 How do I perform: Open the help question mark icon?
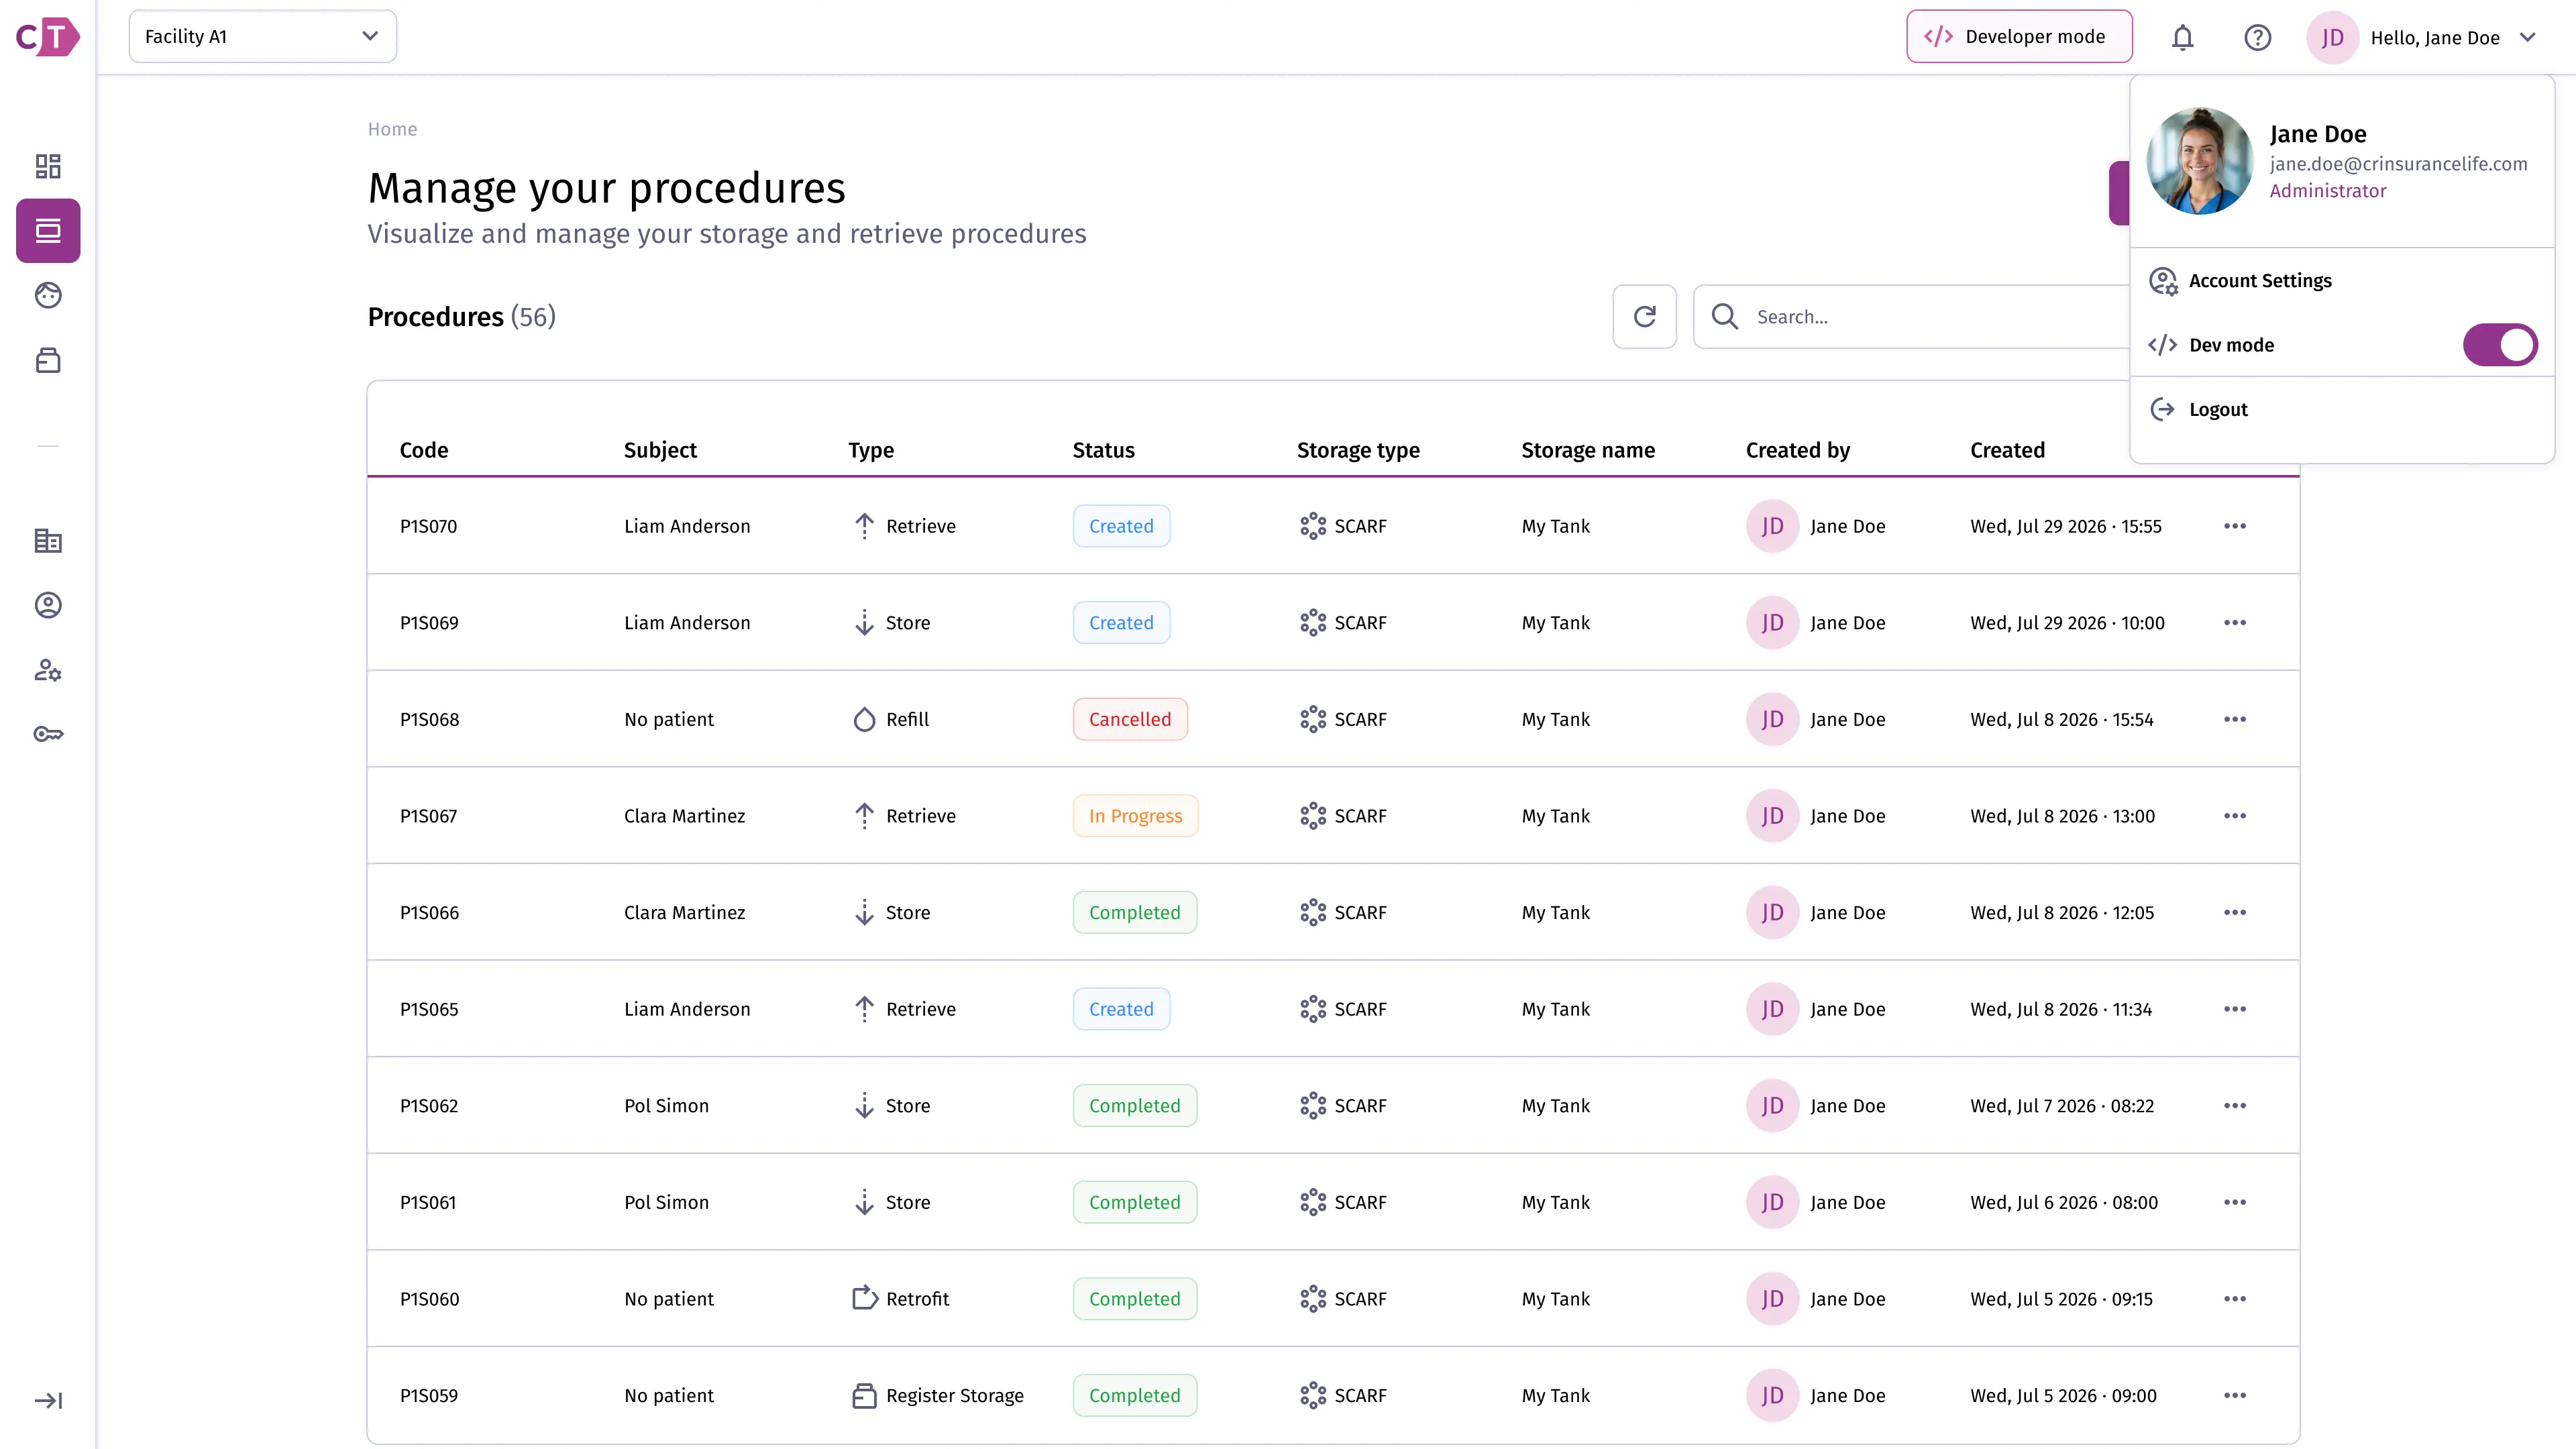pos(2257,37)
